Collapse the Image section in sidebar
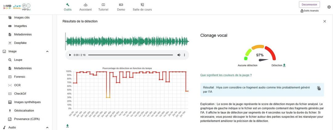The height and width of the screenshot is (130, 333). pyautogui.click(x=47, y=52)
